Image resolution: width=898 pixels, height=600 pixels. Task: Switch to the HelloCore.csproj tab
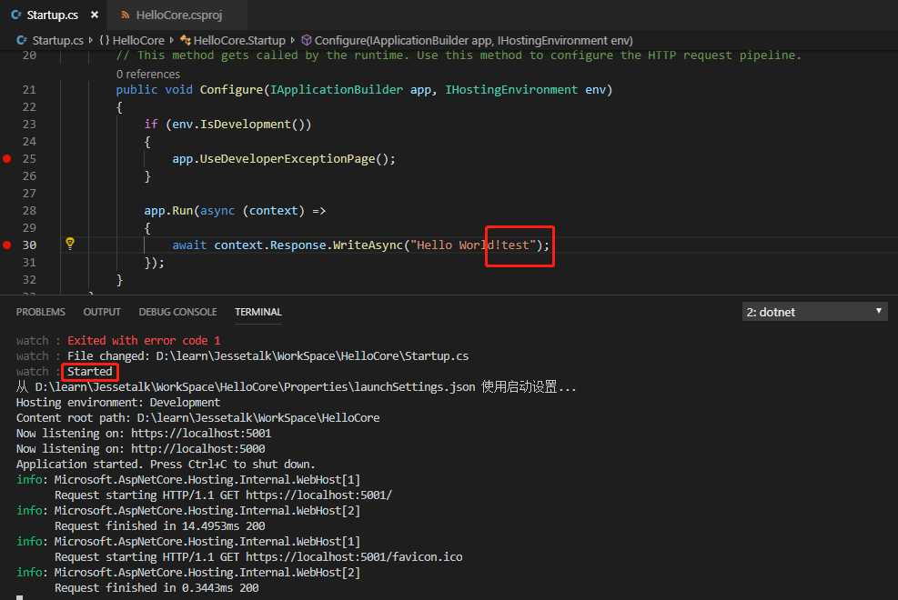pos(178,15)
